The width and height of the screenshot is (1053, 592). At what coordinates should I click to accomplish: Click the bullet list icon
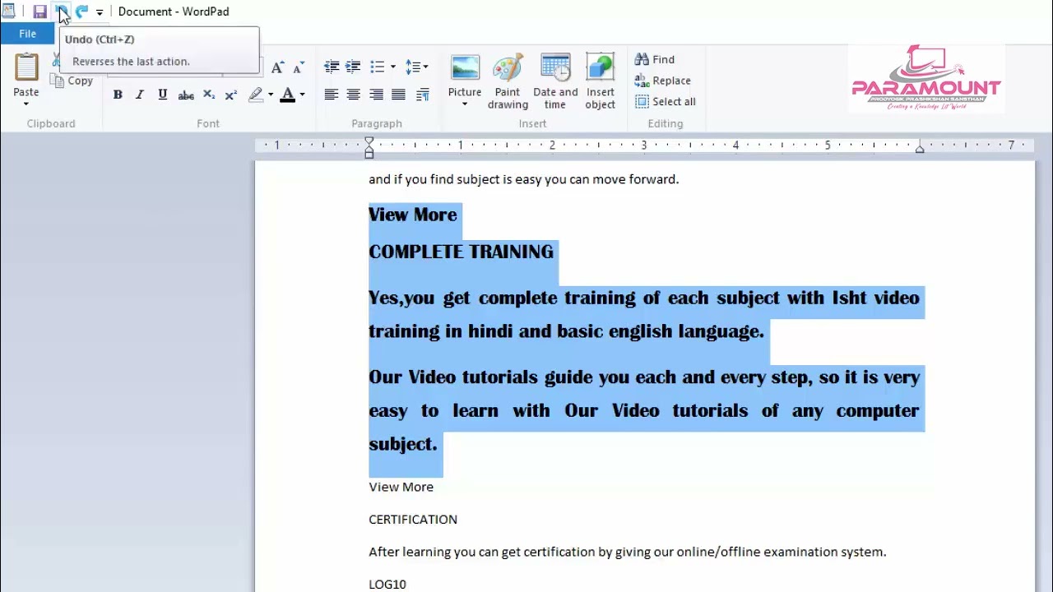[x=378, y=67]
